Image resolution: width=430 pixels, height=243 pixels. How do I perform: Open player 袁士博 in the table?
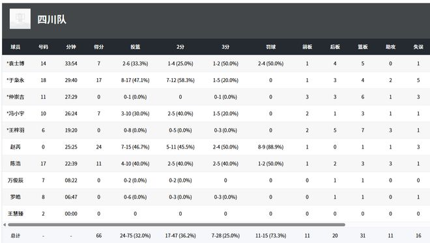[16, 63]
